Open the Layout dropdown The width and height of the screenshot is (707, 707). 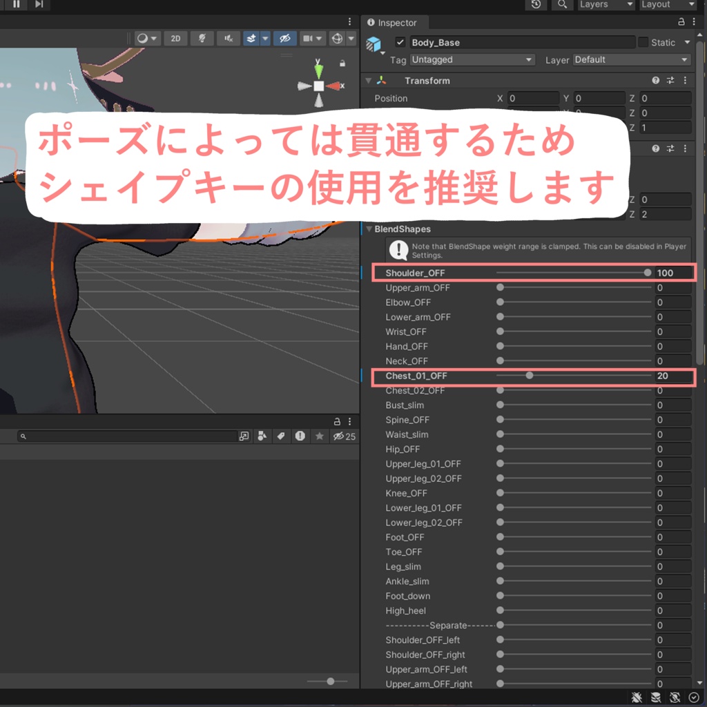pyautogui.click(x=668, y=5)
